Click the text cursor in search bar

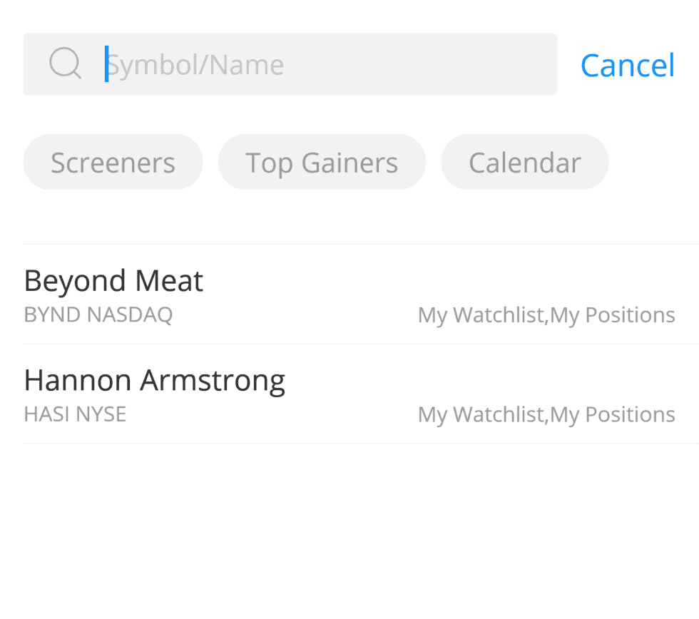(x=107, y=63)
